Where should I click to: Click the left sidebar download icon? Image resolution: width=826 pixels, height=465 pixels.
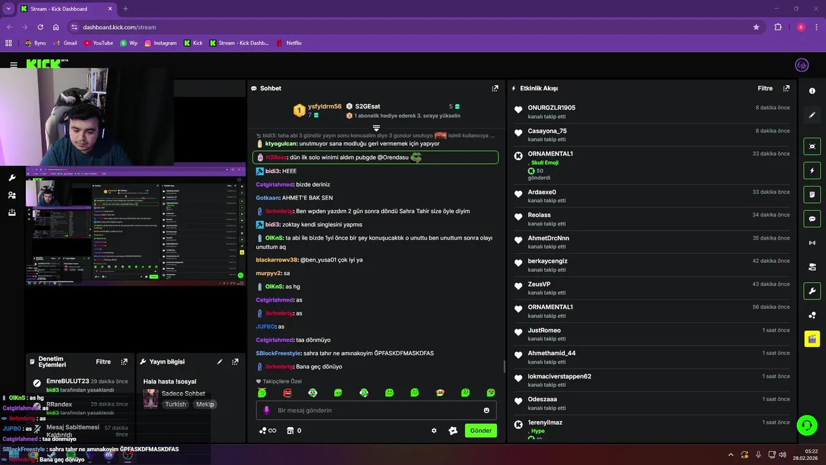12,212
